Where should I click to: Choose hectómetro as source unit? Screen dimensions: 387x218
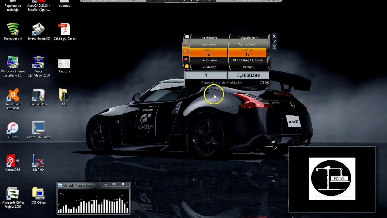[209, 60]
